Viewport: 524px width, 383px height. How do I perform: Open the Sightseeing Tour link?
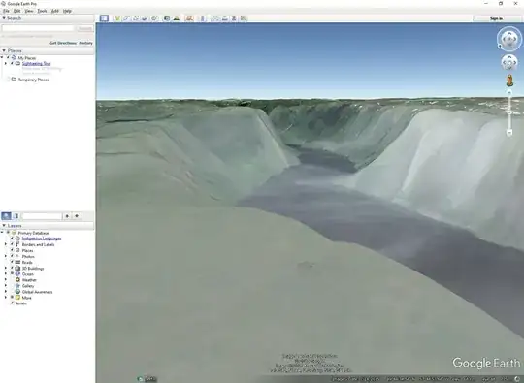(x=37, y=63)
